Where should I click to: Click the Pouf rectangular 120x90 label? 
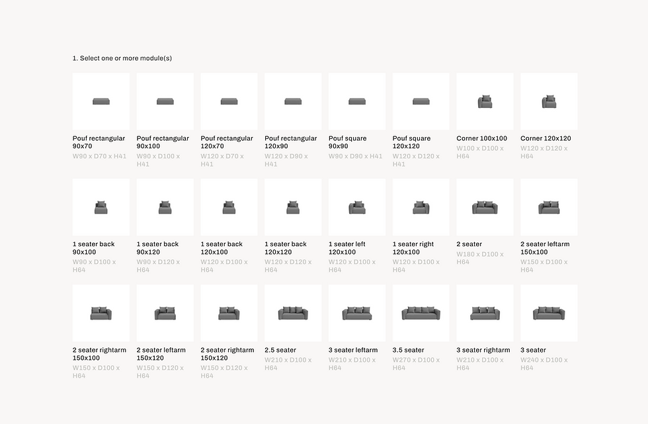coord(291,142)
